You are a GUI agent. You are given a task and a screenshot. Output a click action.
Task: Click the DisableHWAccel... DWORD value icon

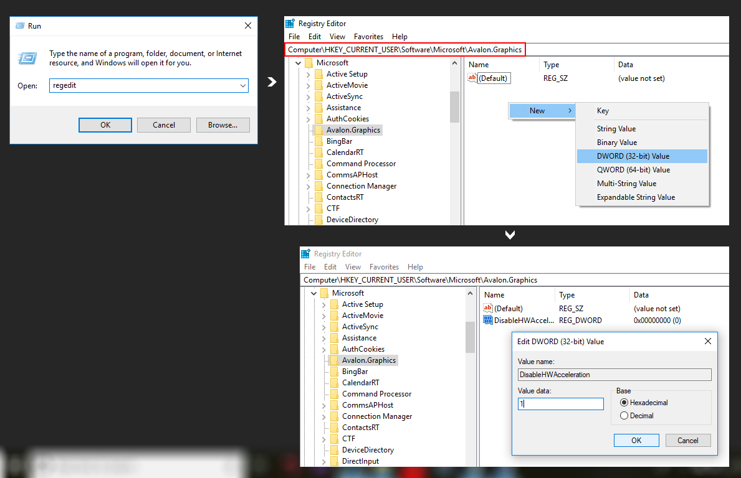tap(488, 320)
